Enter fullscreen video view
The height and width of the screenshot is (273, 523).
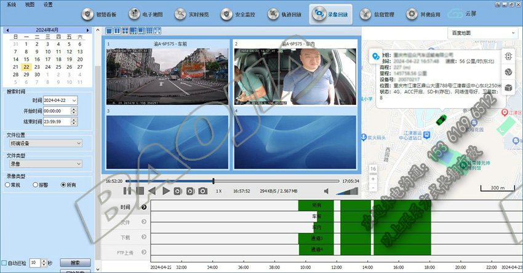(156, 31)
